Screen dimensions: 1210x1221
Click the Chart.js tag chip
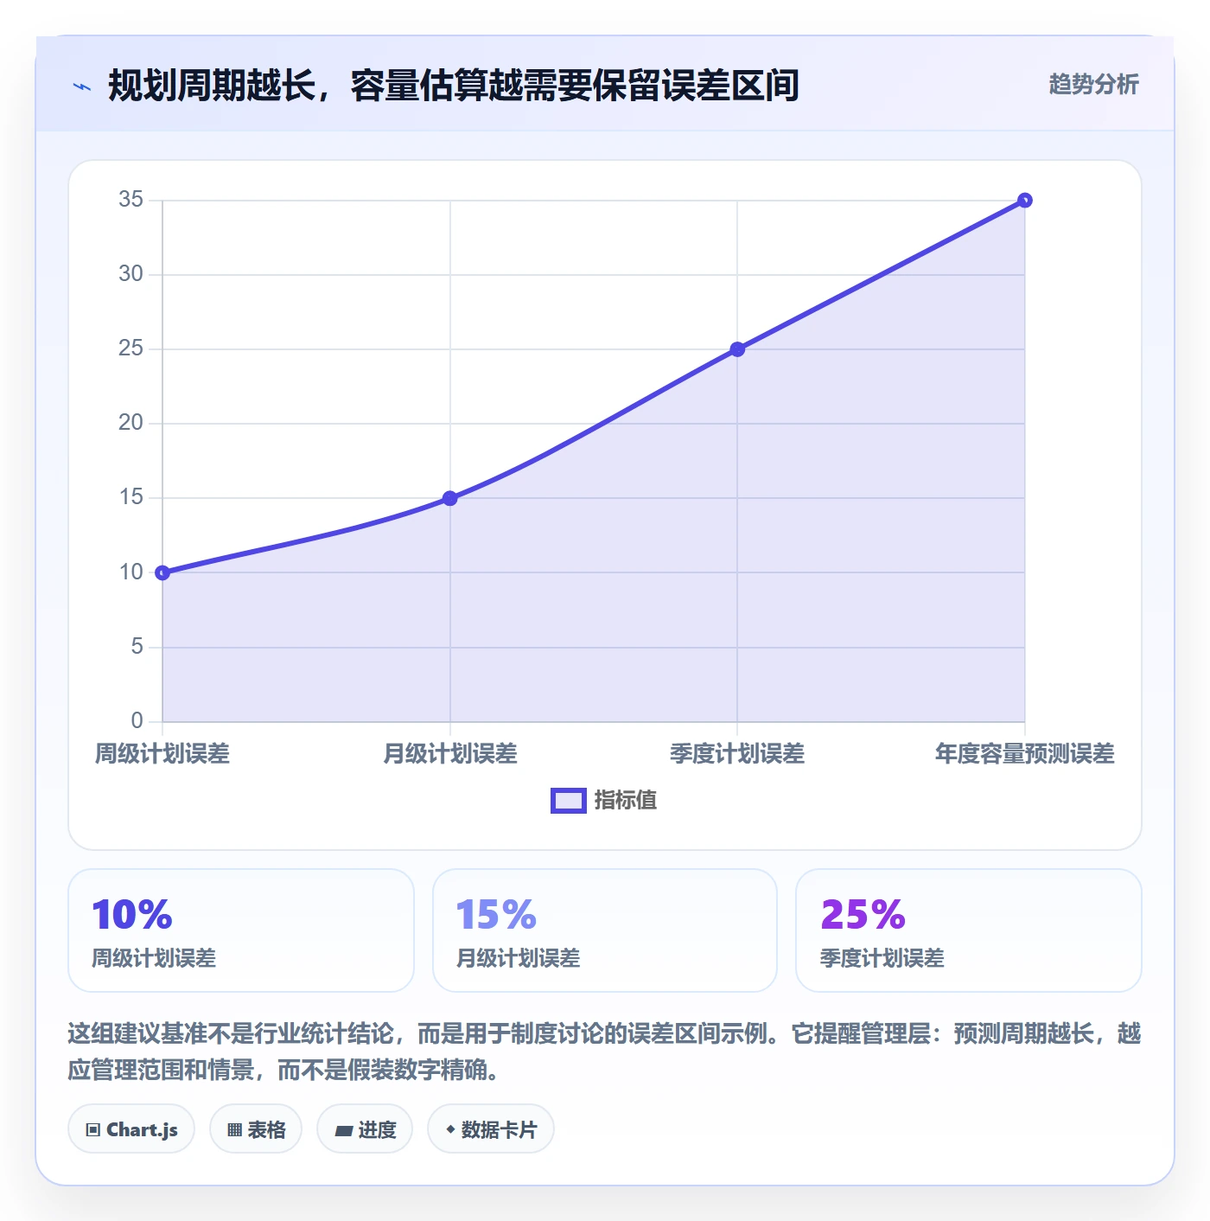click(x=131, y=1129)
